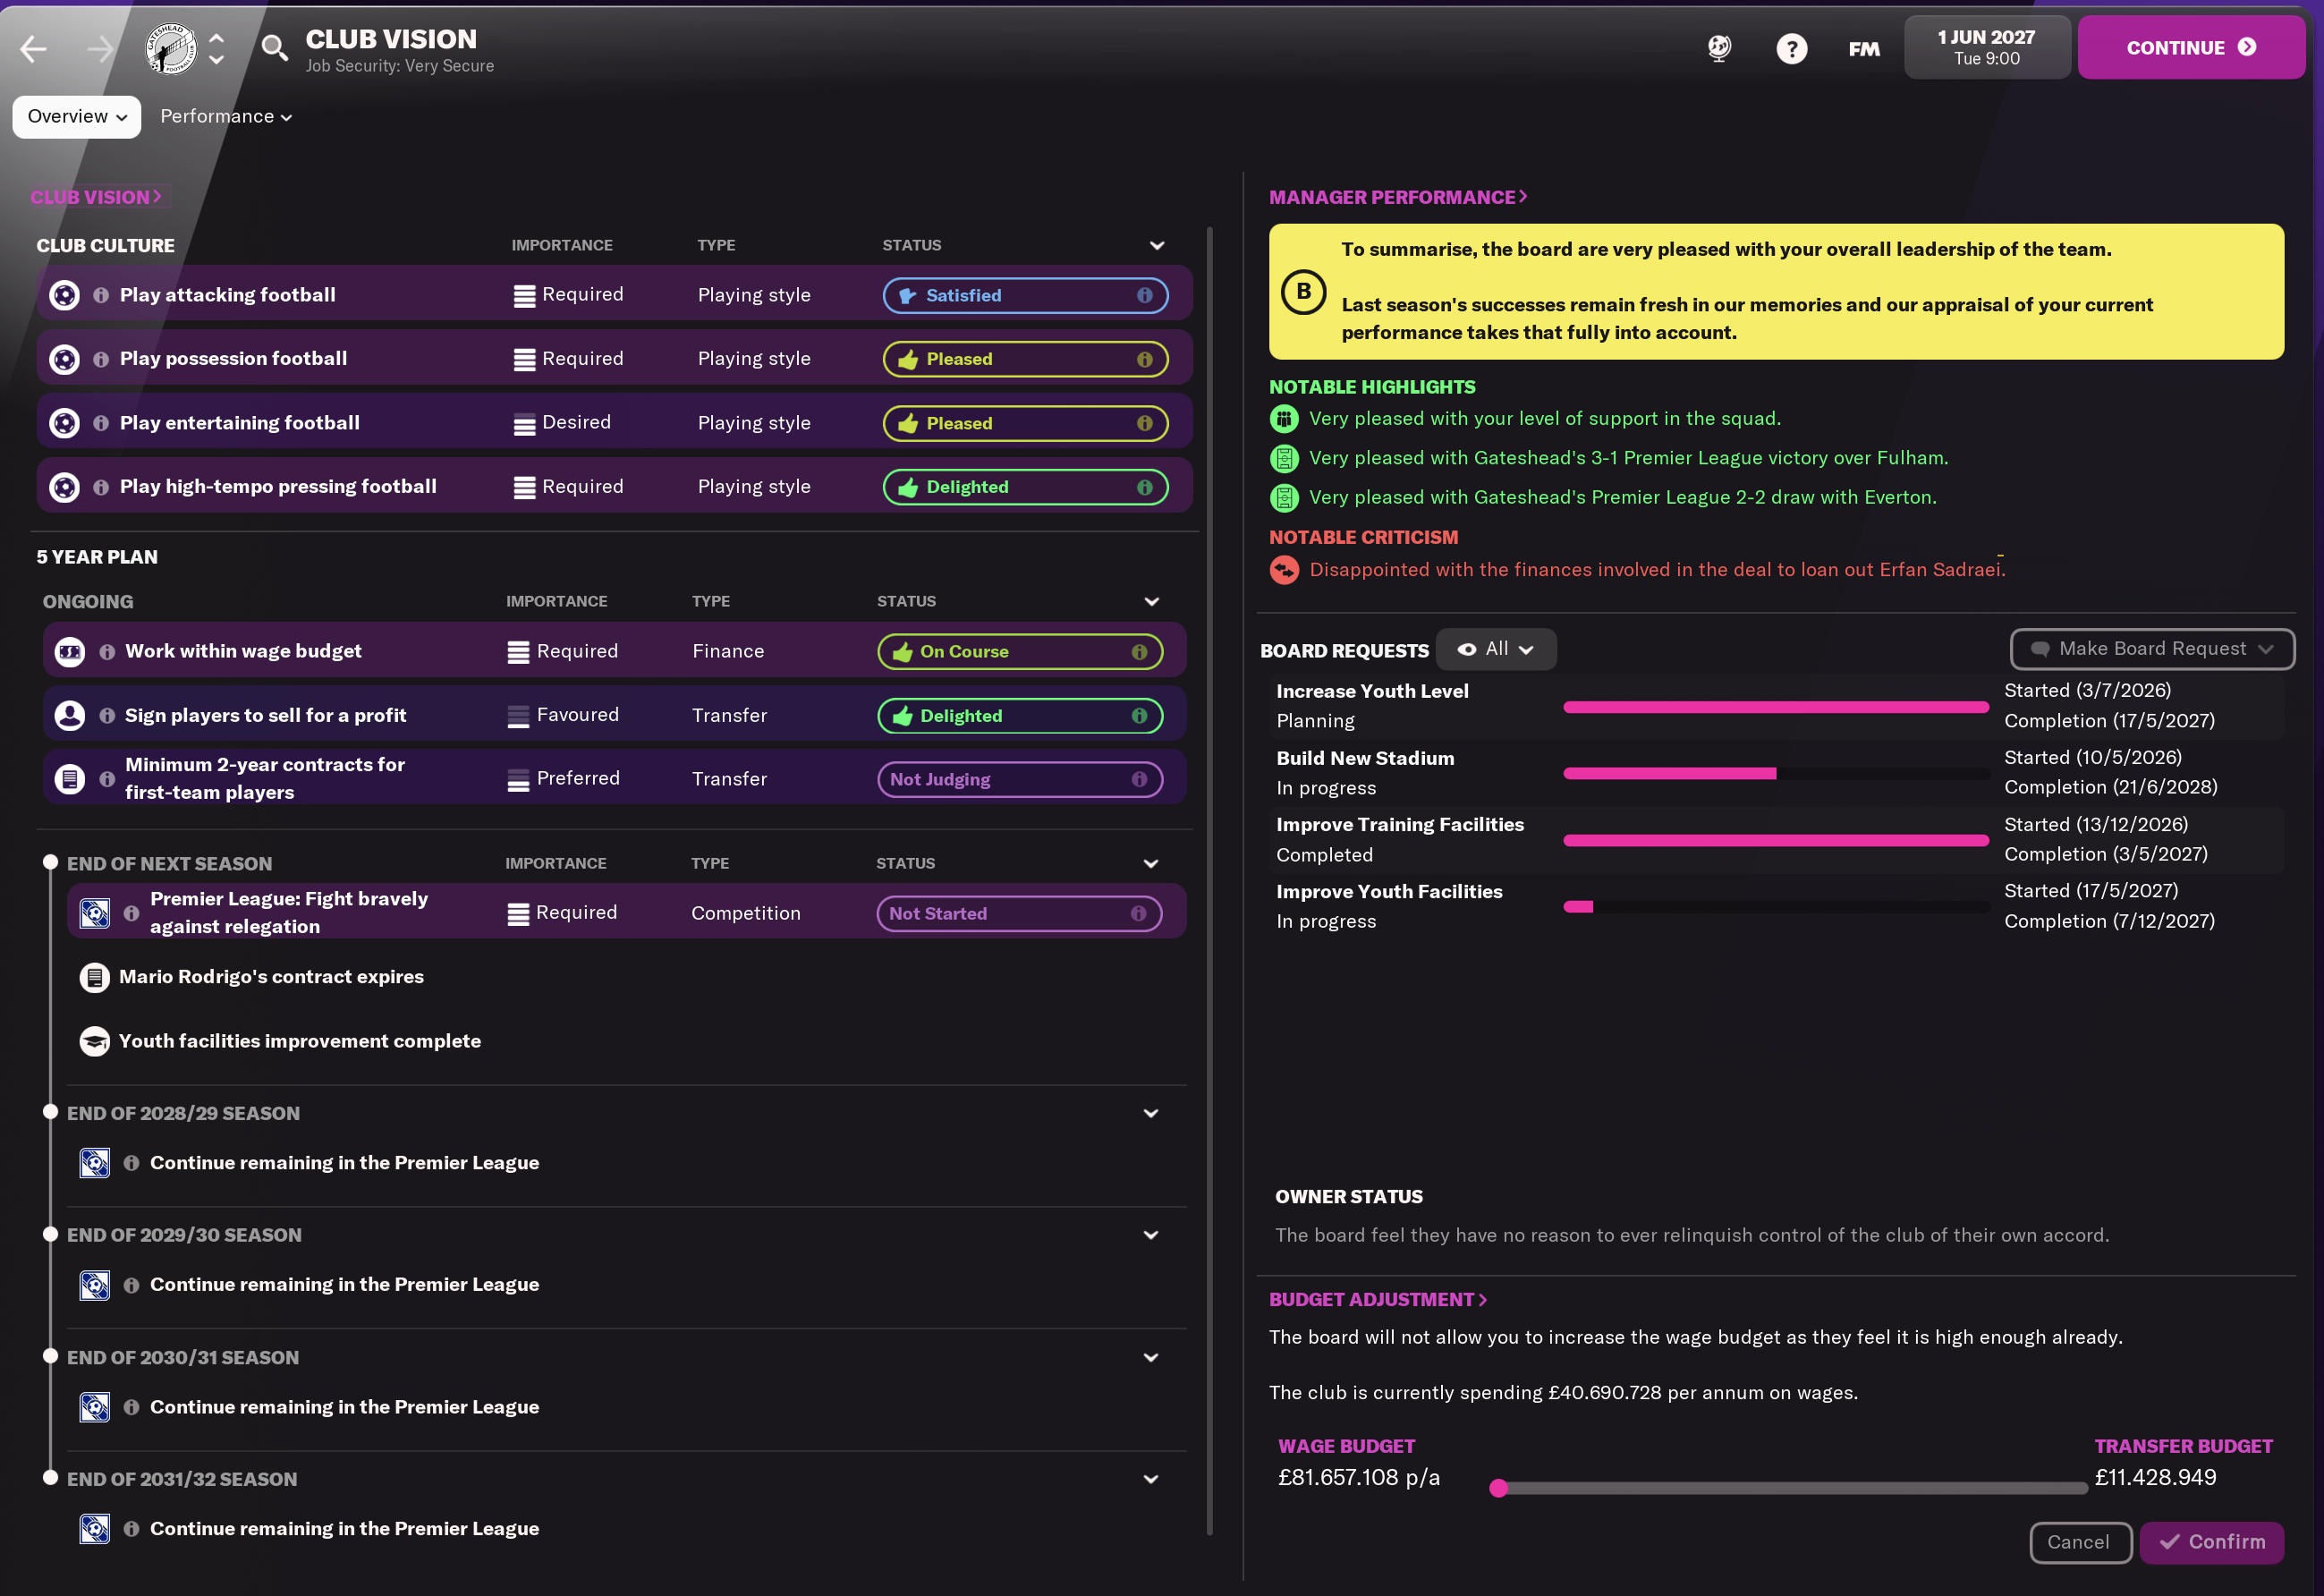Image resolution: width=2324 pixels, height=1596 pixels.
Task: Open the Budget Adjustment link
Action: pyautogui.click(x=1378, y=1300)
